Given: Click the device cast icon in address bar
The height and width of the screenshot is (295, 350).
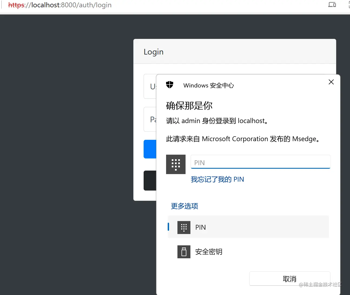Looking at the screenshot, I should [332, 5].
